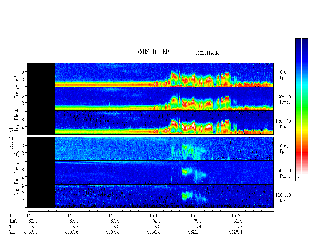This screenshot has height=239, width=309.
Task: Click the '120-180 Down' label beside the ion panels
Action: [283, 198]
